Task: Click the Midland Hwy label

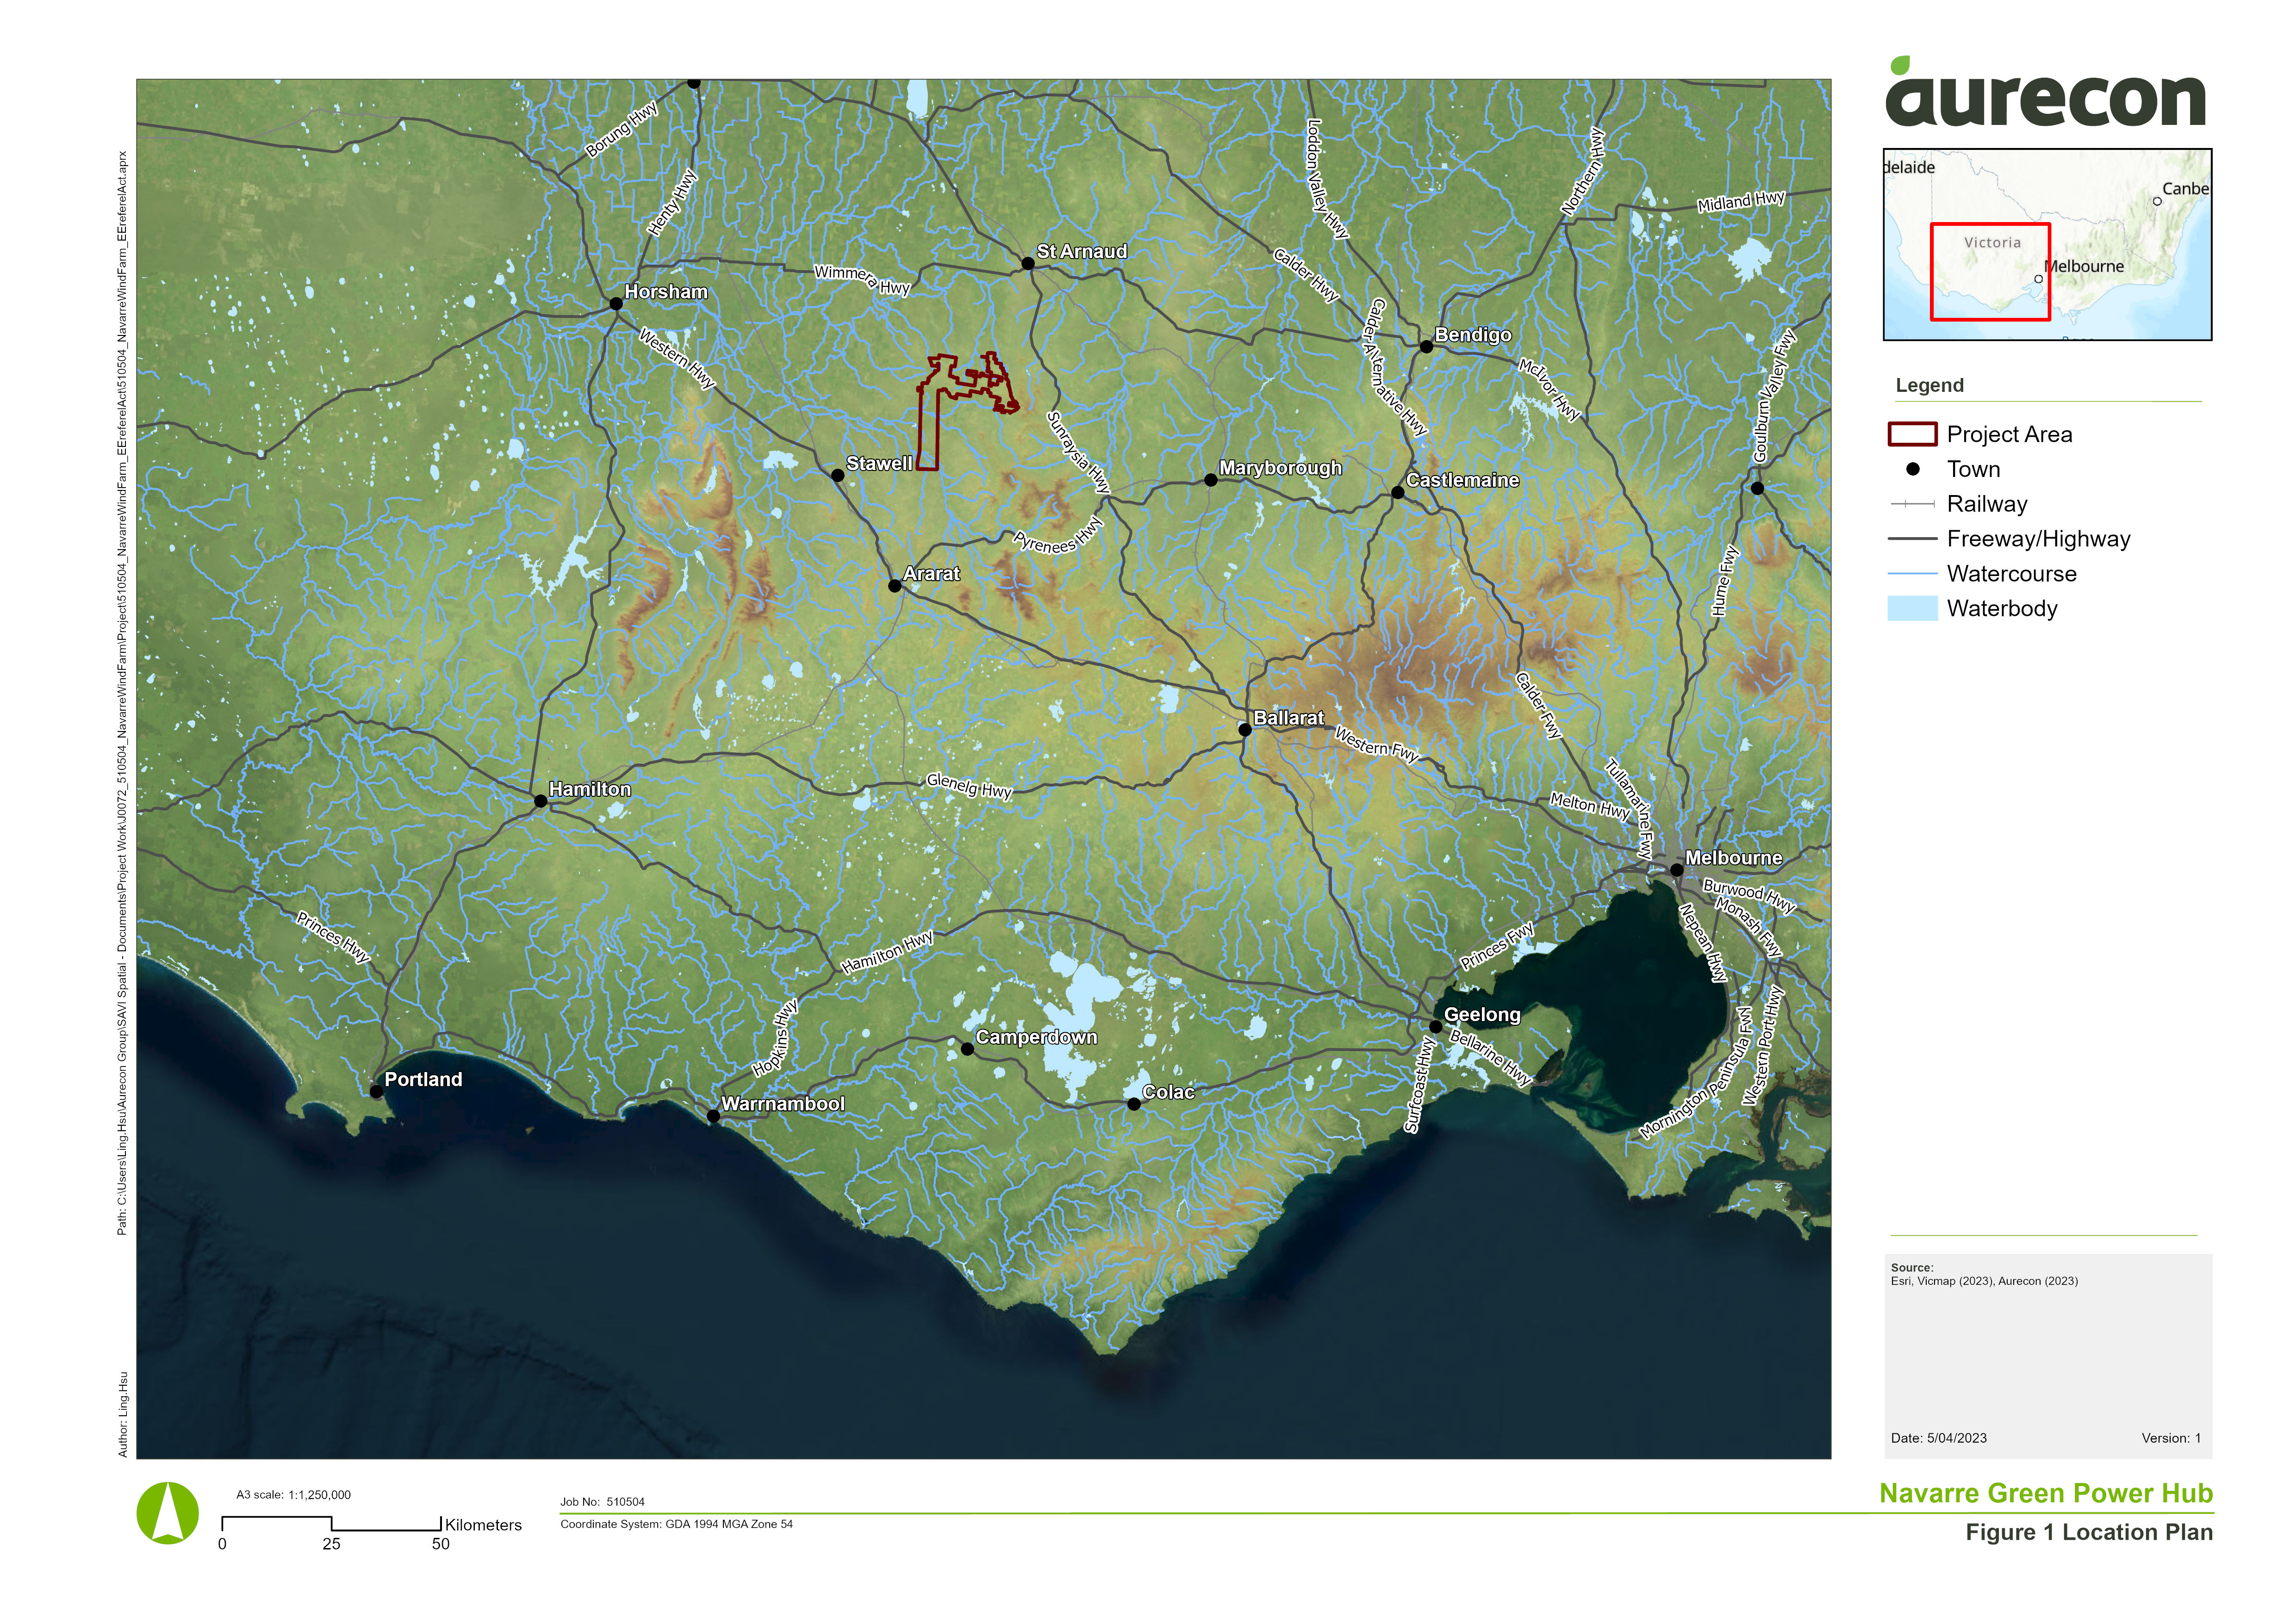Action: click(1741, 201)
